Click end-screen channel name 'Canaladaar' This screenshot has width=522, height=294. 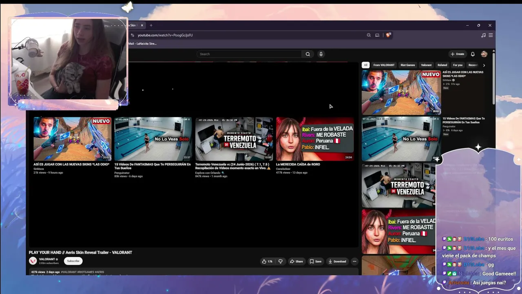pos(283,169)
